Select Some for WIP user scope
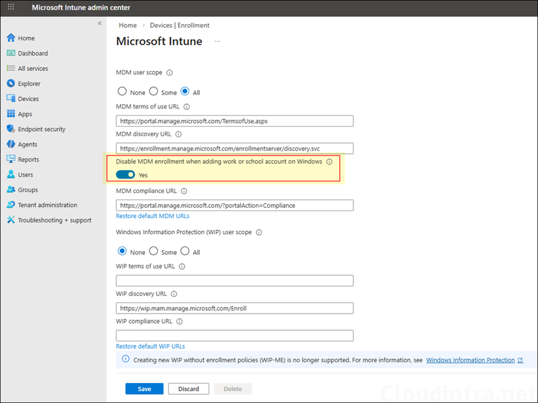Screen dimensions: 538x403 pos(153,251)
